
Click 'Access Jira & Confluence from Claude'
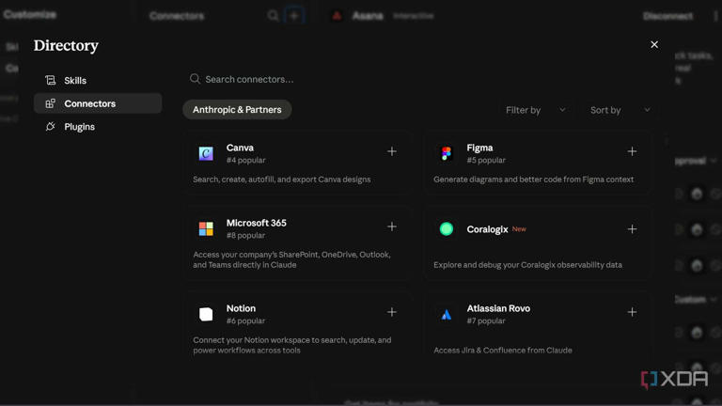503,351
